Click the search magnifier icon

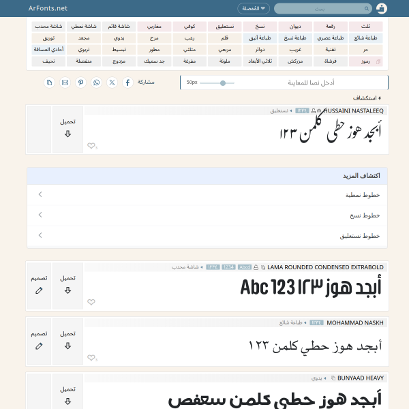click(x=367, y=9)
